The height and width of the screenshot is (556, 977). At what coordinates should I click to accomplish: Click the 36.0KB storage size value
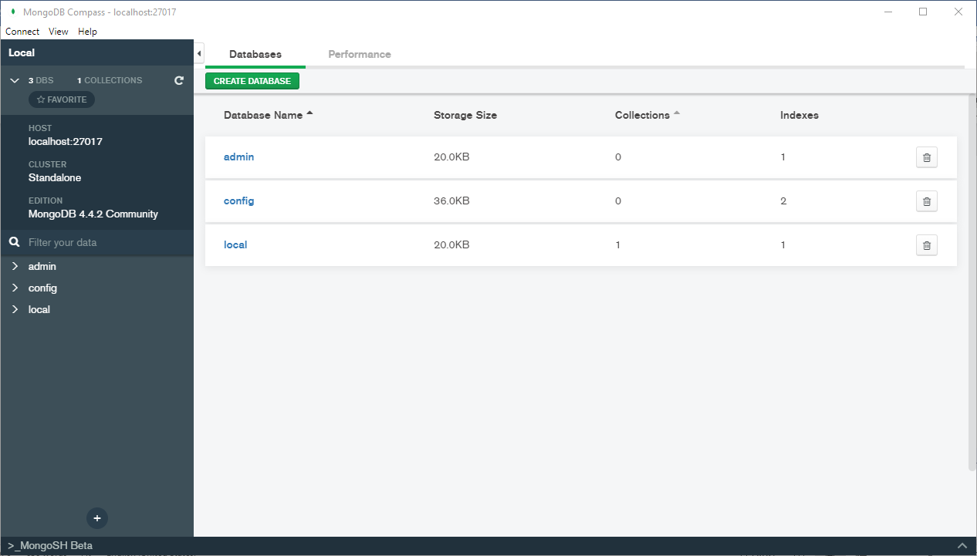451,200
